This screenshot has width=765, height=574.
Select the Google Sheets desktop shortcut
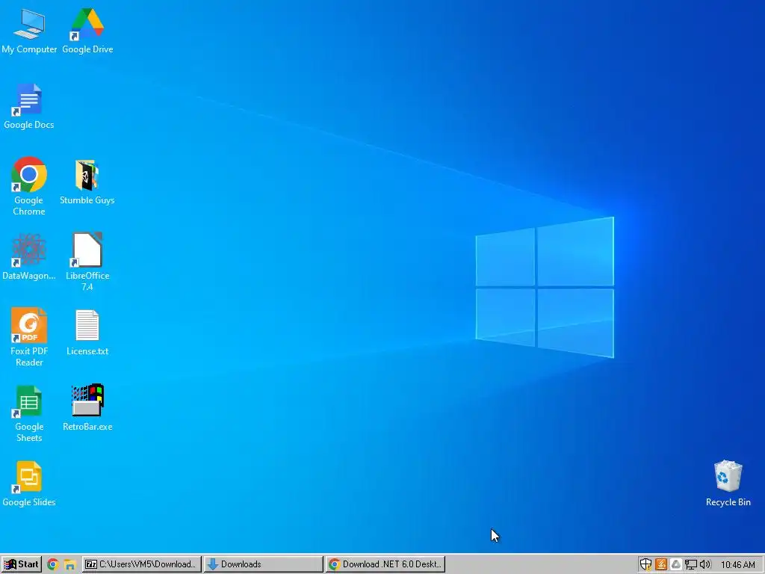pyautogui.click(x=29, y=413)
